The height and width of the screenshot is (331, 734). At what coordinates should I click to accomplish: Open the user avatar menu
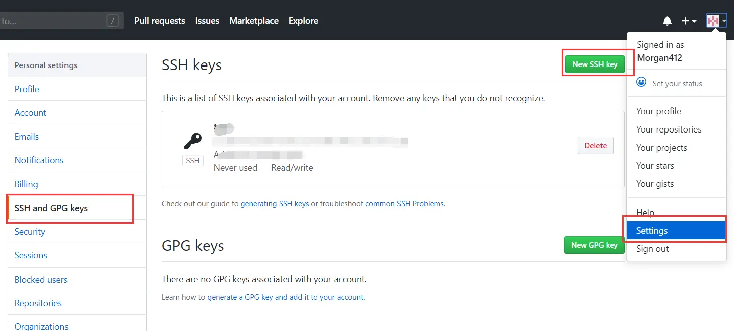click(x=716, y=21)
